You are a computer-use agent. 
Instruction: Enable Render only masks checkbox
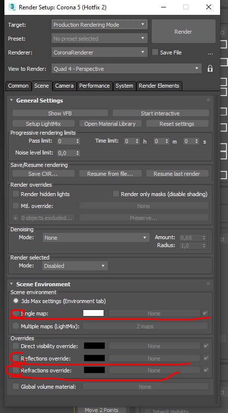(115, 194)
